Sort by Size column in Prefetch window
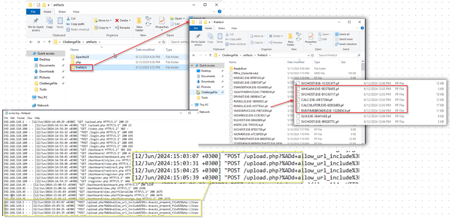The width and height of the screenshot is (450, 220). point(343,62)
